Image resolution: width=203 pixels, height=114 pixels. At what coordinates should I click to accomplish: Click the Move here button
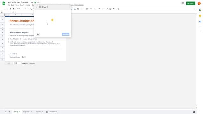[x=66, y=34]
